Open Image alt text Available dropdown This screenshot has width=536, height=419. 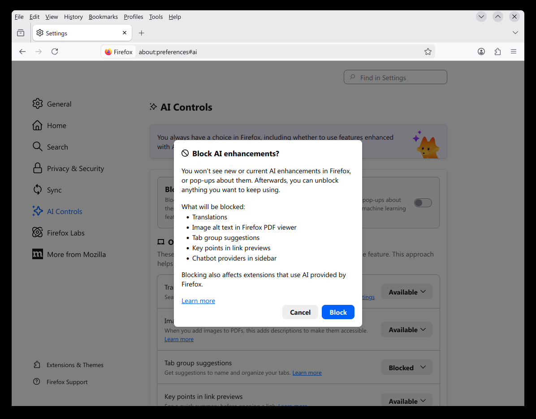point(406,329)
